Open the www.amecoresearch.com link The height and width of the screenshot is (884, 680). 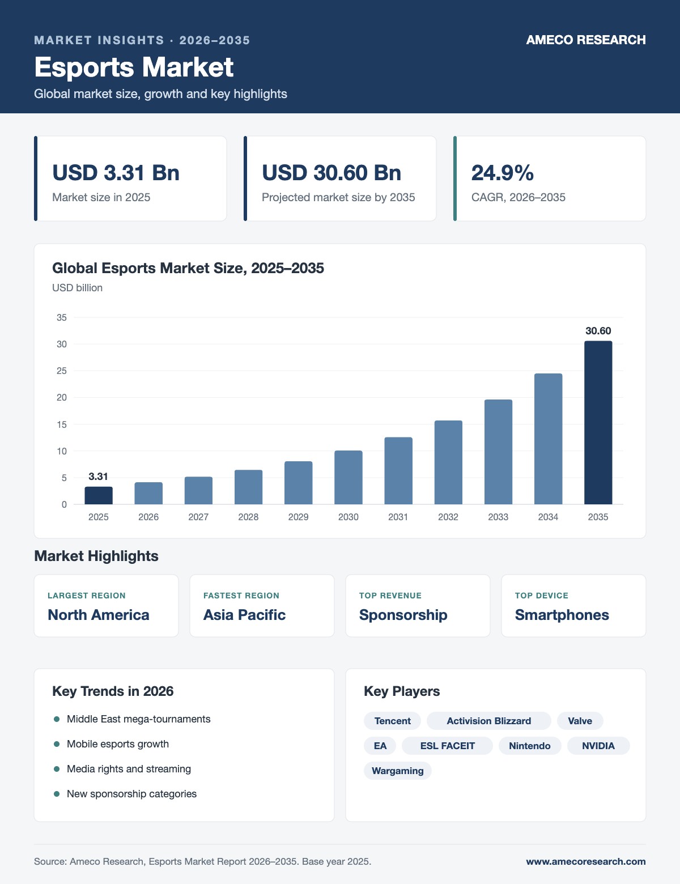586,861
